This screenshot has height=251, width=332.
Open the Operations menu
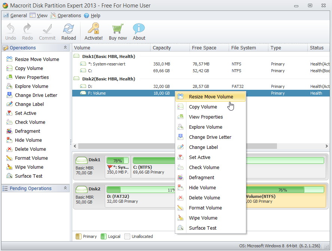click(66, 15)
